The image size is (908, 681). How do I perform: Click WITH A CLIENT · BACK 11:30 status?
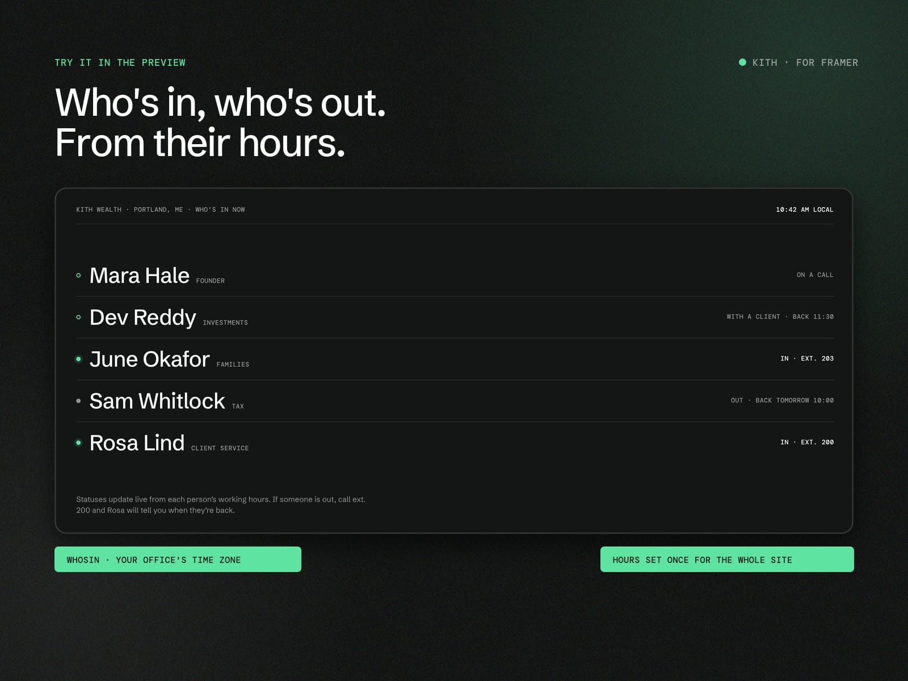(x=780, y=317)
